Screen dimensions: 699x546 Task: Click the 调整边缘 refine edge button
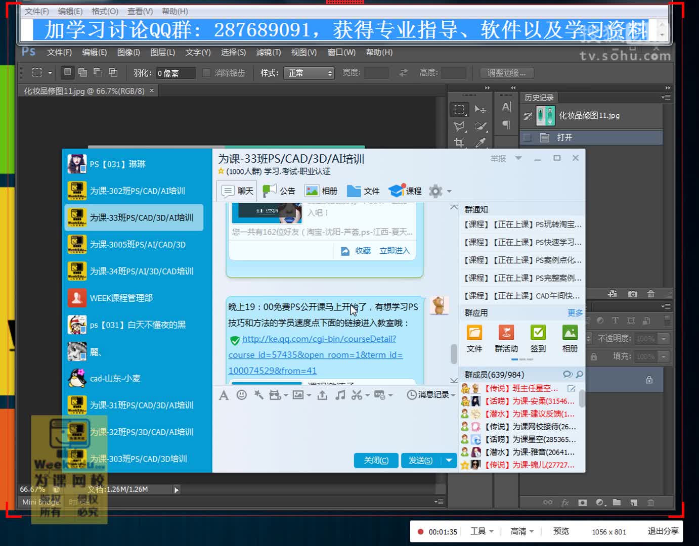coord(506,73)
